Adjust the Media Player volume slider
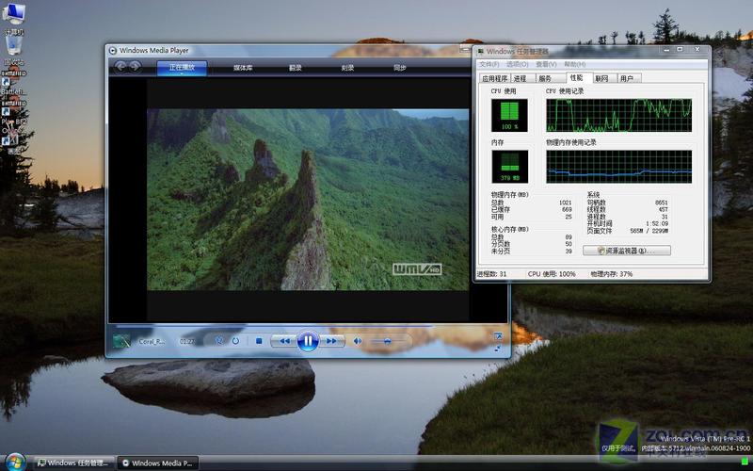 (388, 341)
